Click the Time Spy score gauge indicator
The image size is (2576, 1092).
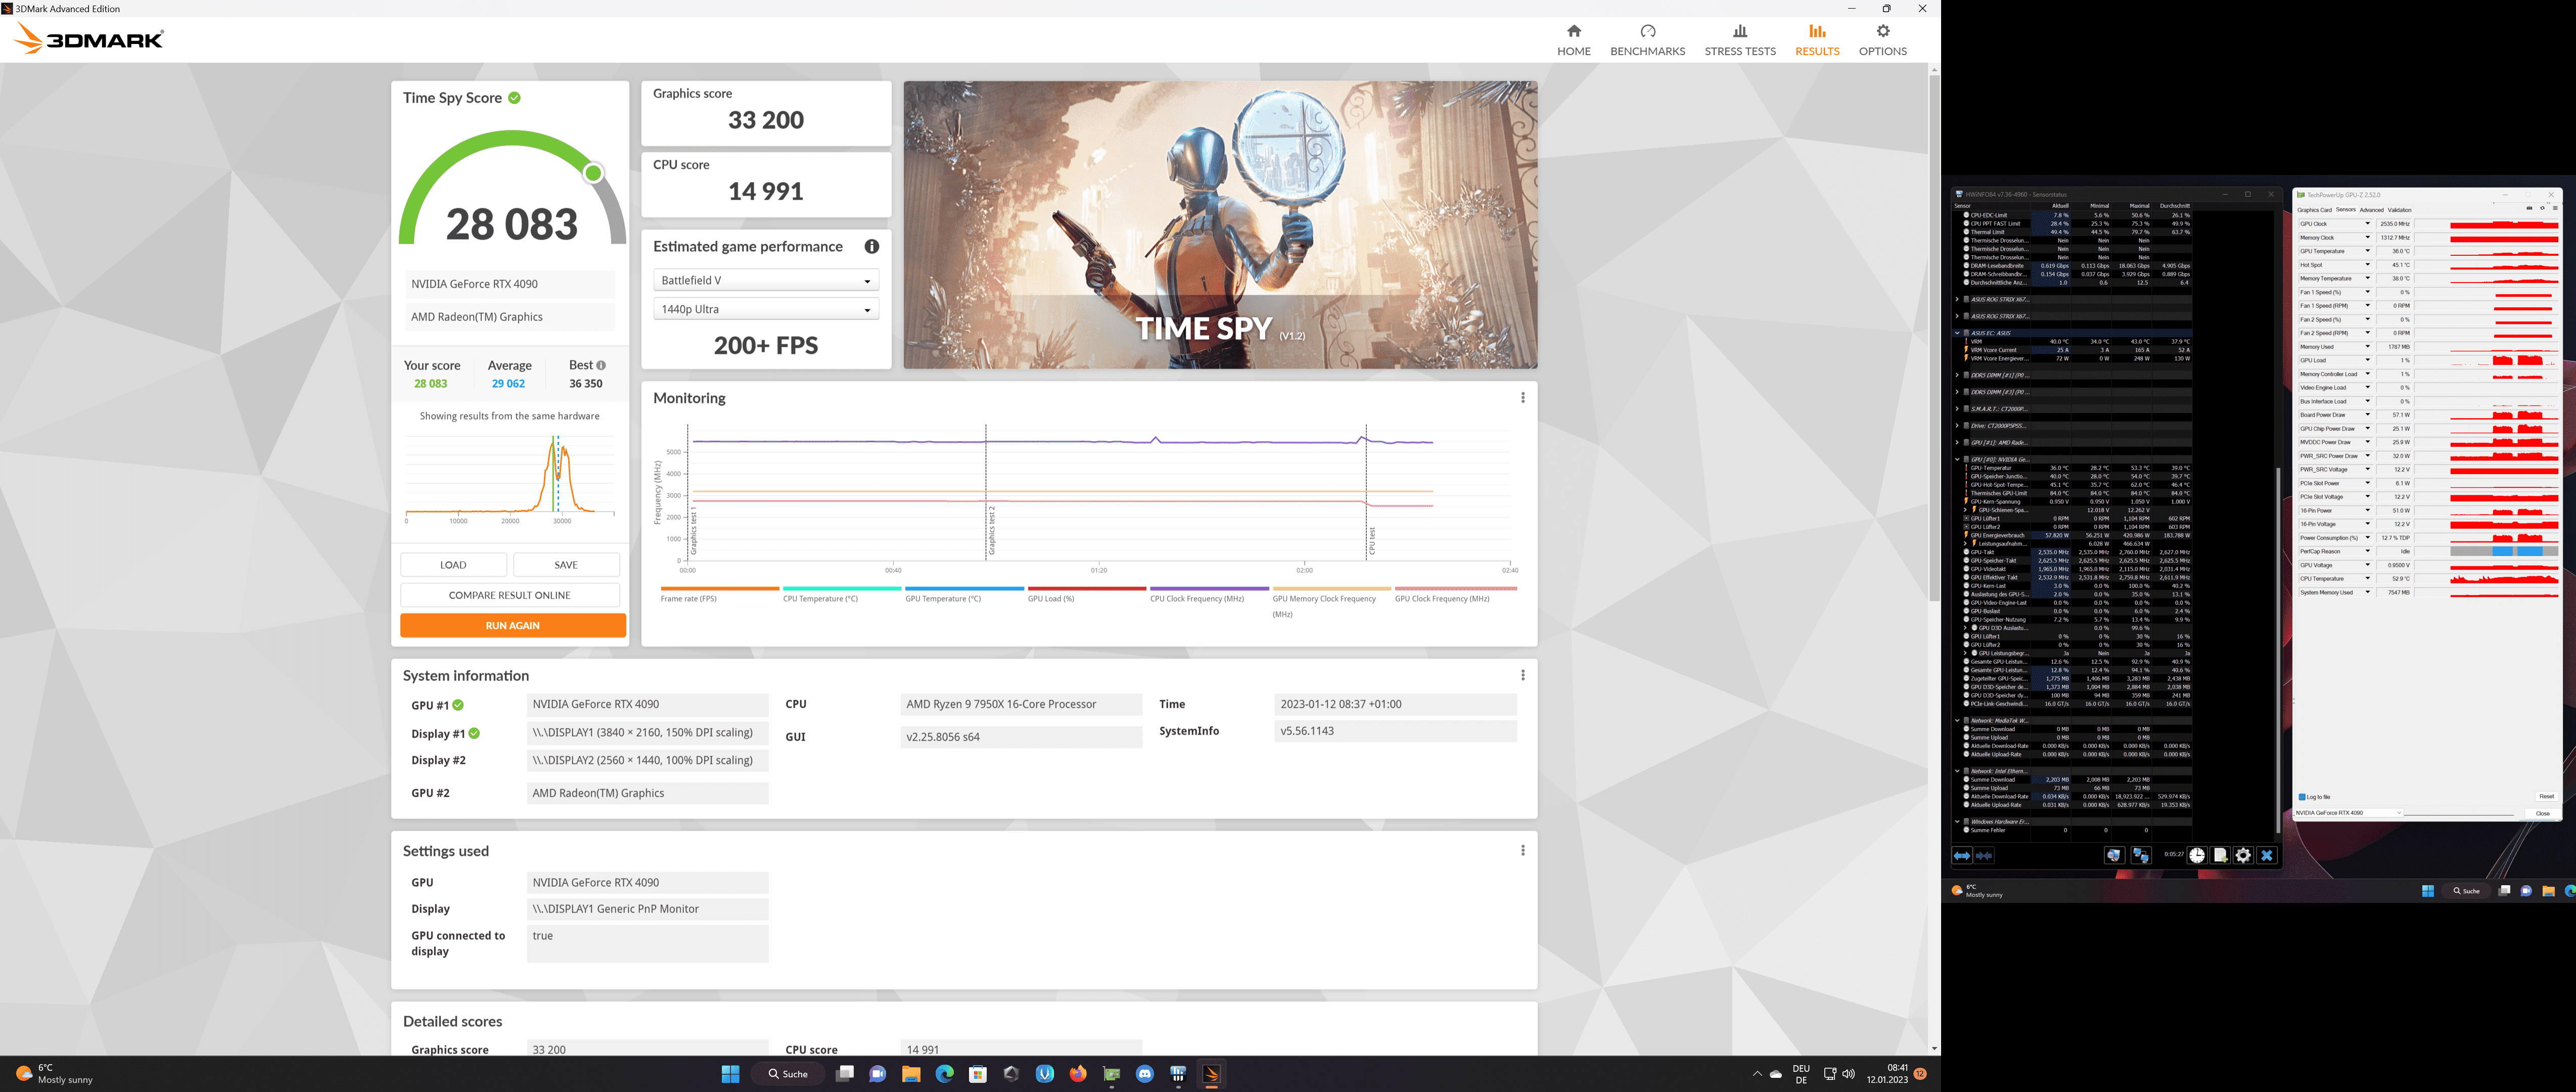593,173
